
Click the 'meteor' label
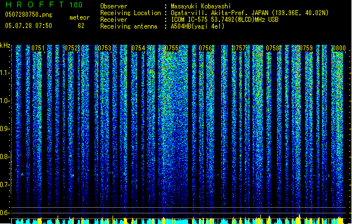coord(79,17)
